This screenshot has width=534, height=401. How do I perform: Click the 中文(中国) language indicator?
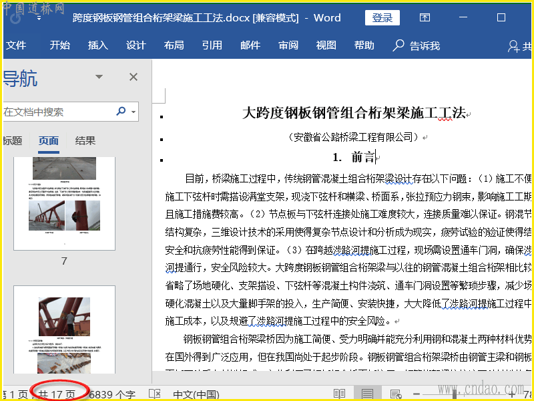click(196, 395)
